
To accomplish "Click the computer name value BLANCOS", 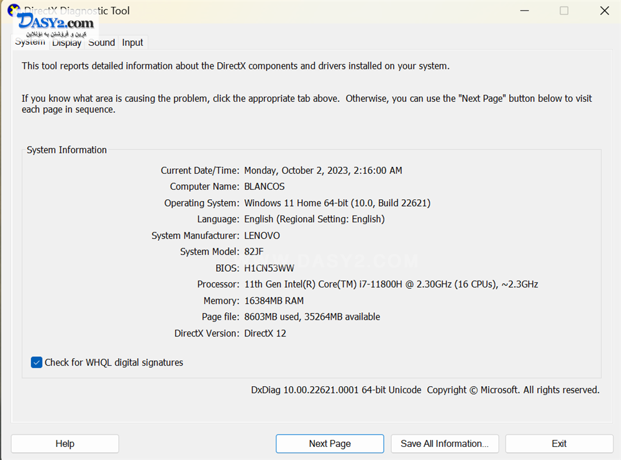I will 265,187.
